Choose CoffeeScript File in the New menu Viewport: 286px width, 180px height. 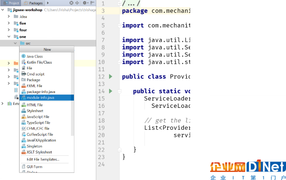click(47, 134)
